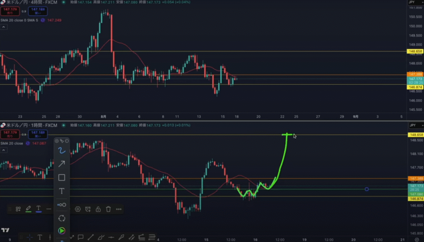Add alert with the alarm clock icon
This screenshot has width=424, height=242.
click(88, 209)
